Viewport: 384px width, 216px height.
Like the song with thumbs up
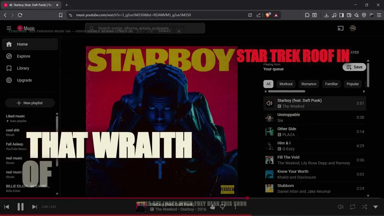213,207
